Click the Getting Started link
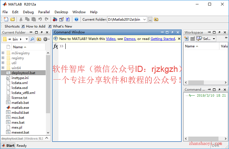Image resolution: width=229 pixels, height=149 pixels. [163, 39]
